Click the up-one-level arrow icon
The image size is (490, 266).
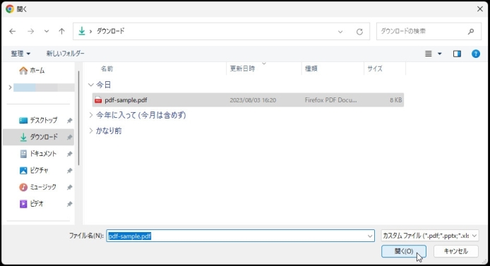point(61,31)
